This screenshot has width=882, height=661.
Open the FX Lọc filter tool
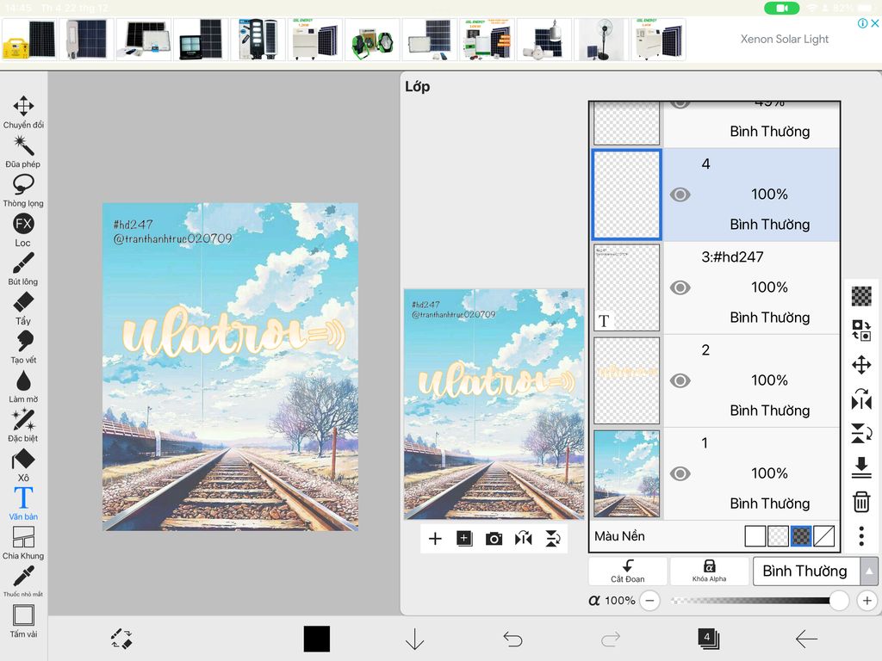[23, 231]
